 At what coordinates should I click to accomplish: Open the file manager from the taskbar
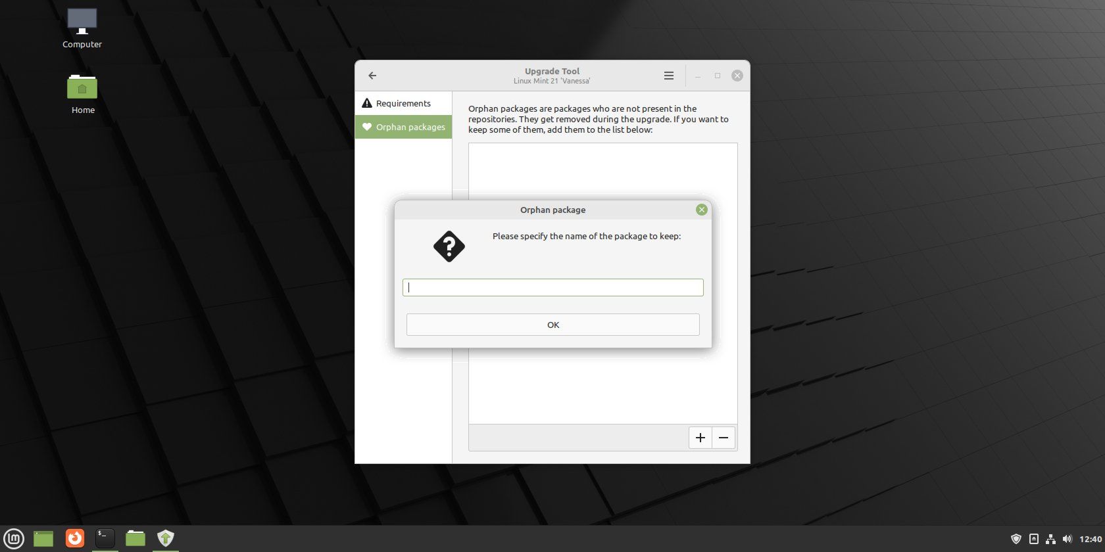pos(135,539)
